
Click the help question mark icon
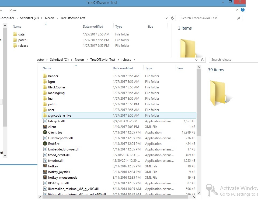(x=243, y=10)
